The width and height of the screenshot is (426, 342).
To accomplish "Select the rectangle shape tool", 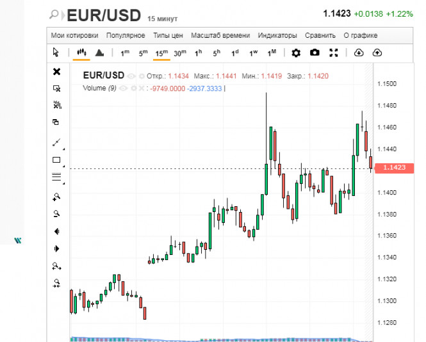I will point(56,159).
